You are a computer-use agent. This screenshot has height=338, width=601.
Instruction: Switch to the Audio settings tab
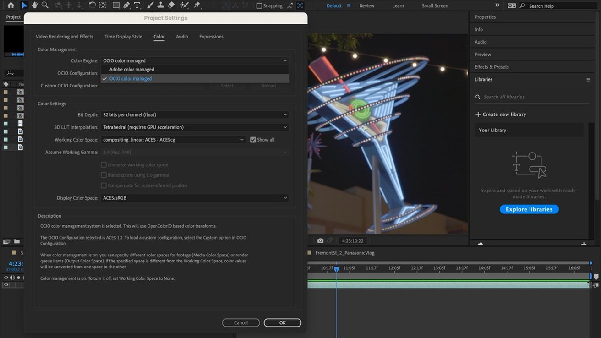click(x=182, y=37)
